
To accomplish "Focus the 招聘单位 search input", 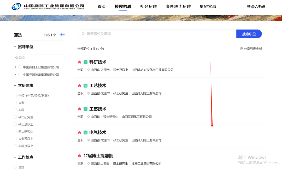I will pyautogui.click(x=40, y=58).
